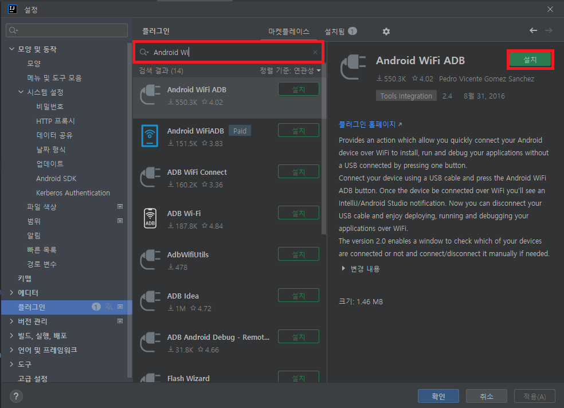This screenshot has height=408, width=564.
Task: Install the ADB WiFi Connect plugin
Action: click(x=299, y=171)
